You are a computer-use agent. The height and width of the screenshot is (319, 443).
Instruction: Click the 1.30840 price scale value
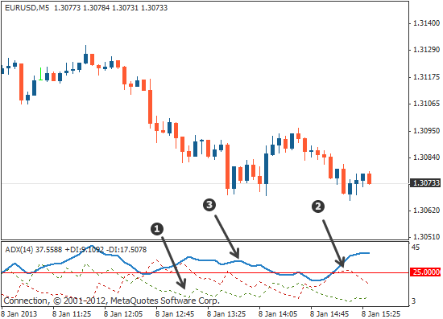coord(427,157)
